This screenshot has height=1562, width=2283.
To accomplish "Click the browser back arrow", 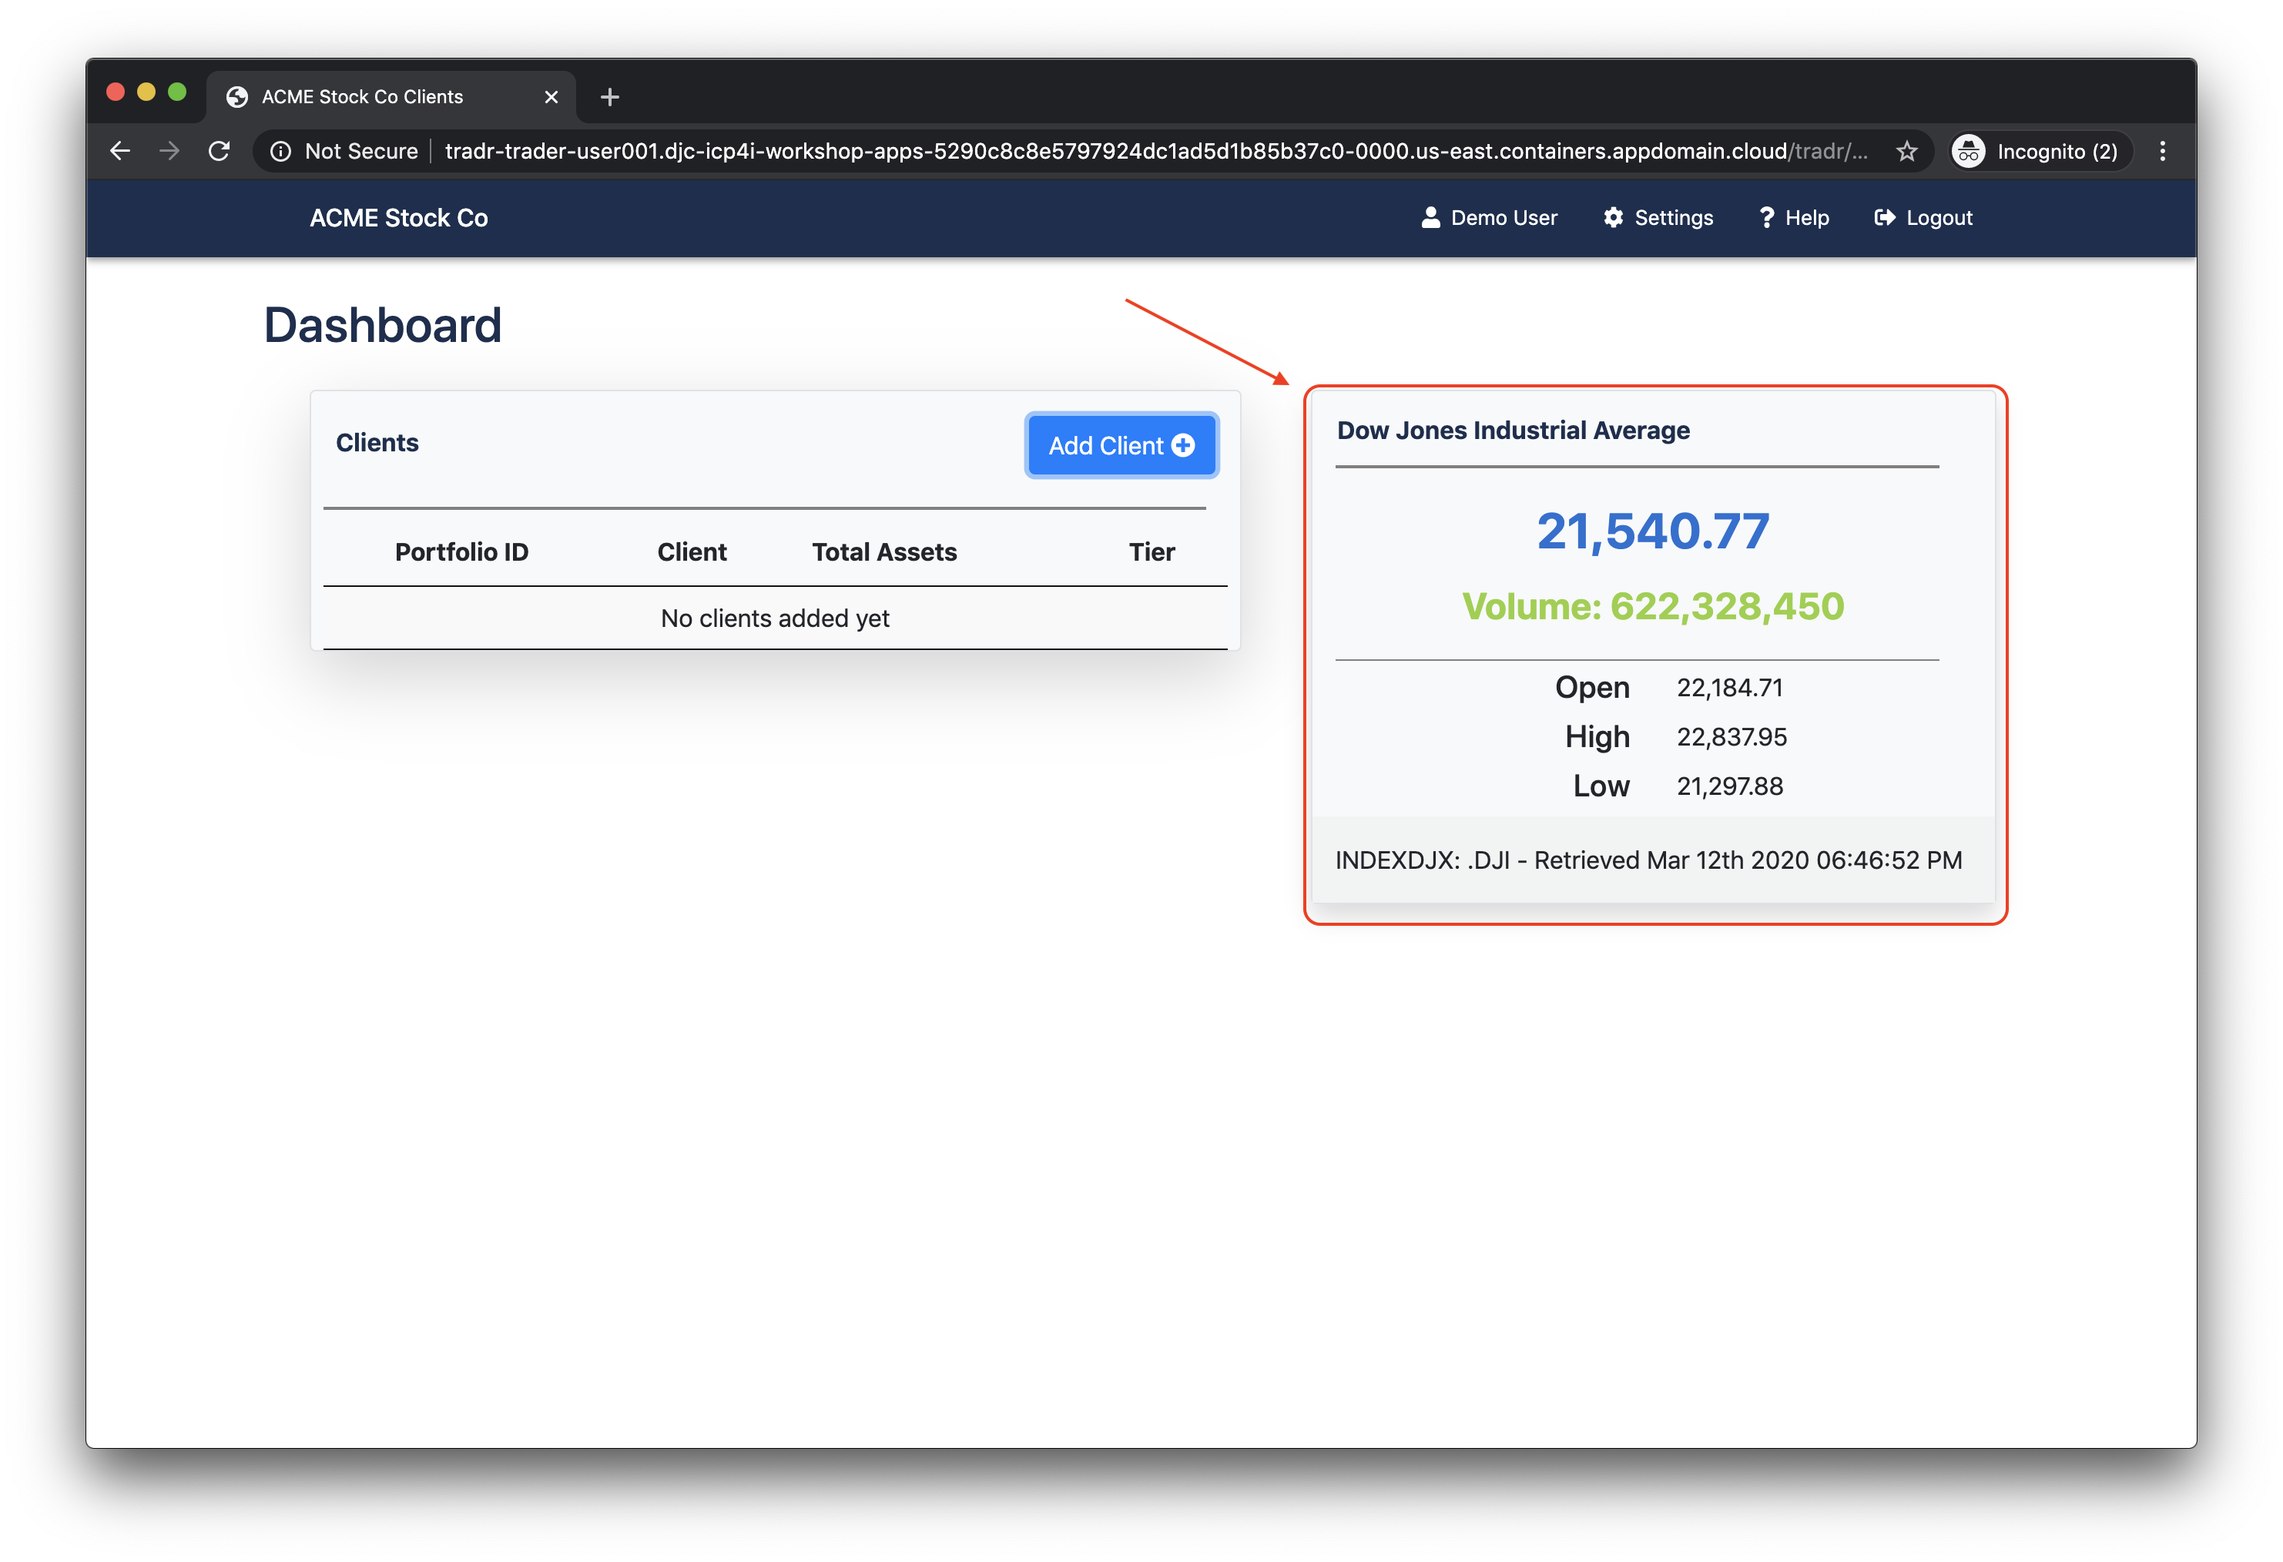I will coord(120,151).
